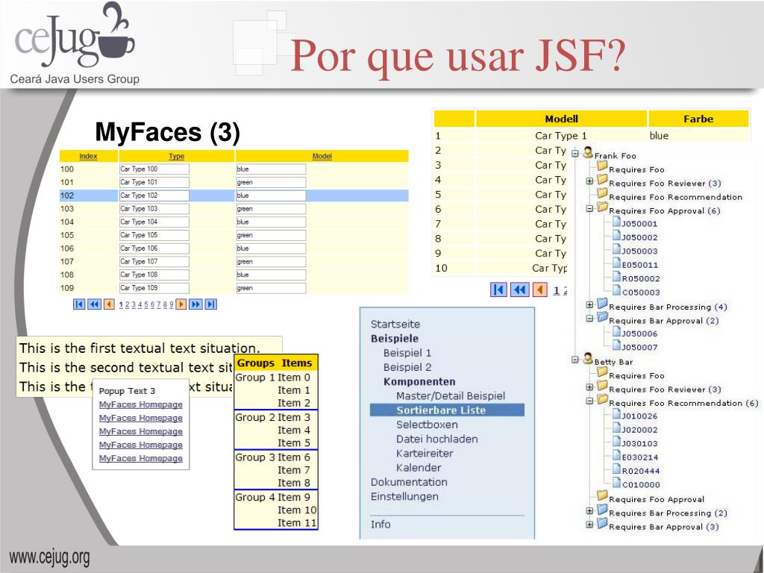Click the green model field in row 105
The image size is (764, 573).
(271, 235)
